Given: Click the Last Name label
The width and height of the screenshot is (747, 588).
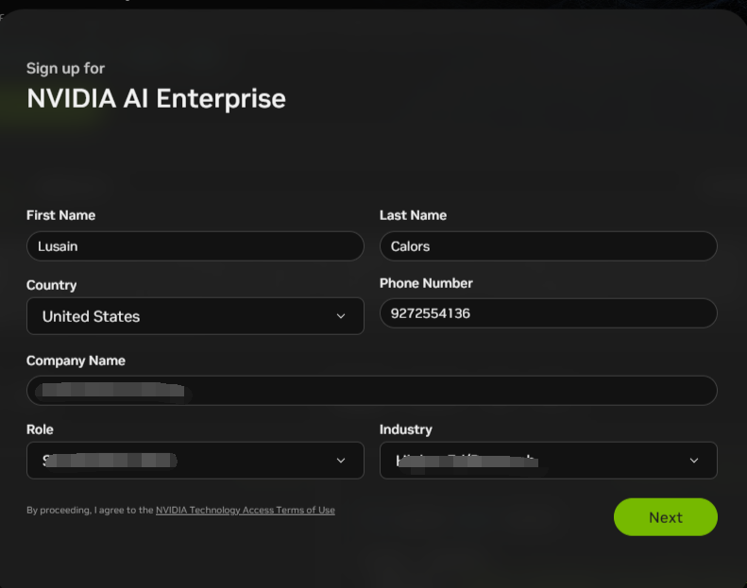Looking at the screenshot, I should (x=413, y=215).
